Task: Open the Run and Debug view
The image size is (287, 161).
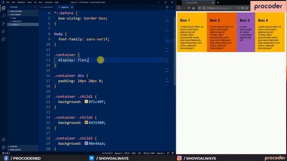Action: click(4, 31)
